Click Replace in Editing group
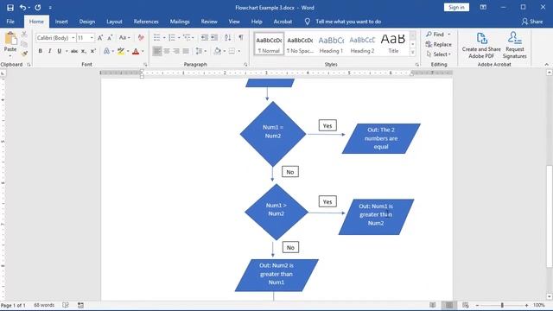This screenshot has width=553, height=311. [438, 44]
